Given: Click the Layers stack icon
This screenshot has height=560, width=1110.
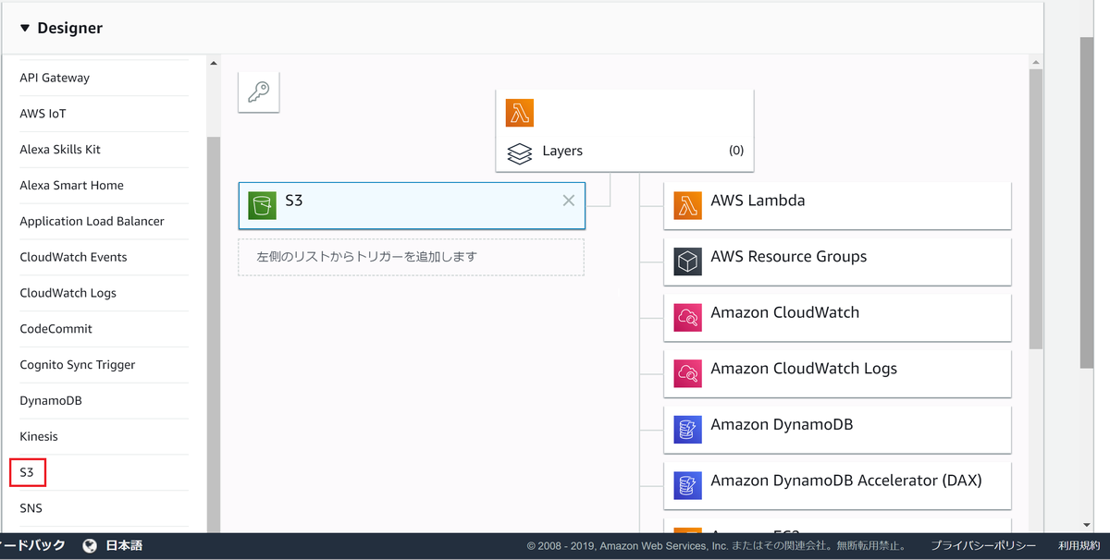Looking at the screenshot, I should coord(520,152).
